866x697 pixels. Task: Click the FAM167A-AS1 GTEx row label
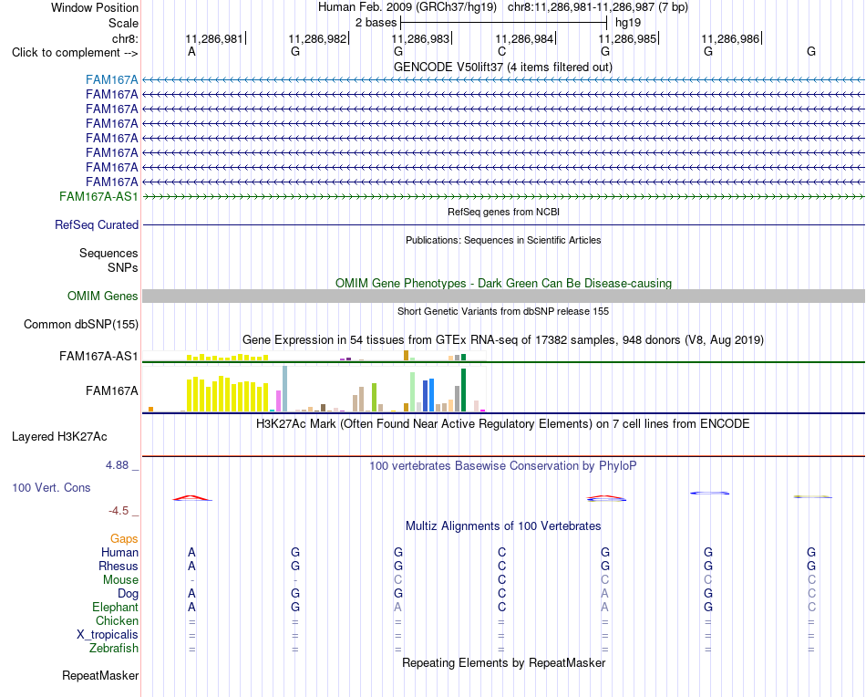[x=98, y=356]
